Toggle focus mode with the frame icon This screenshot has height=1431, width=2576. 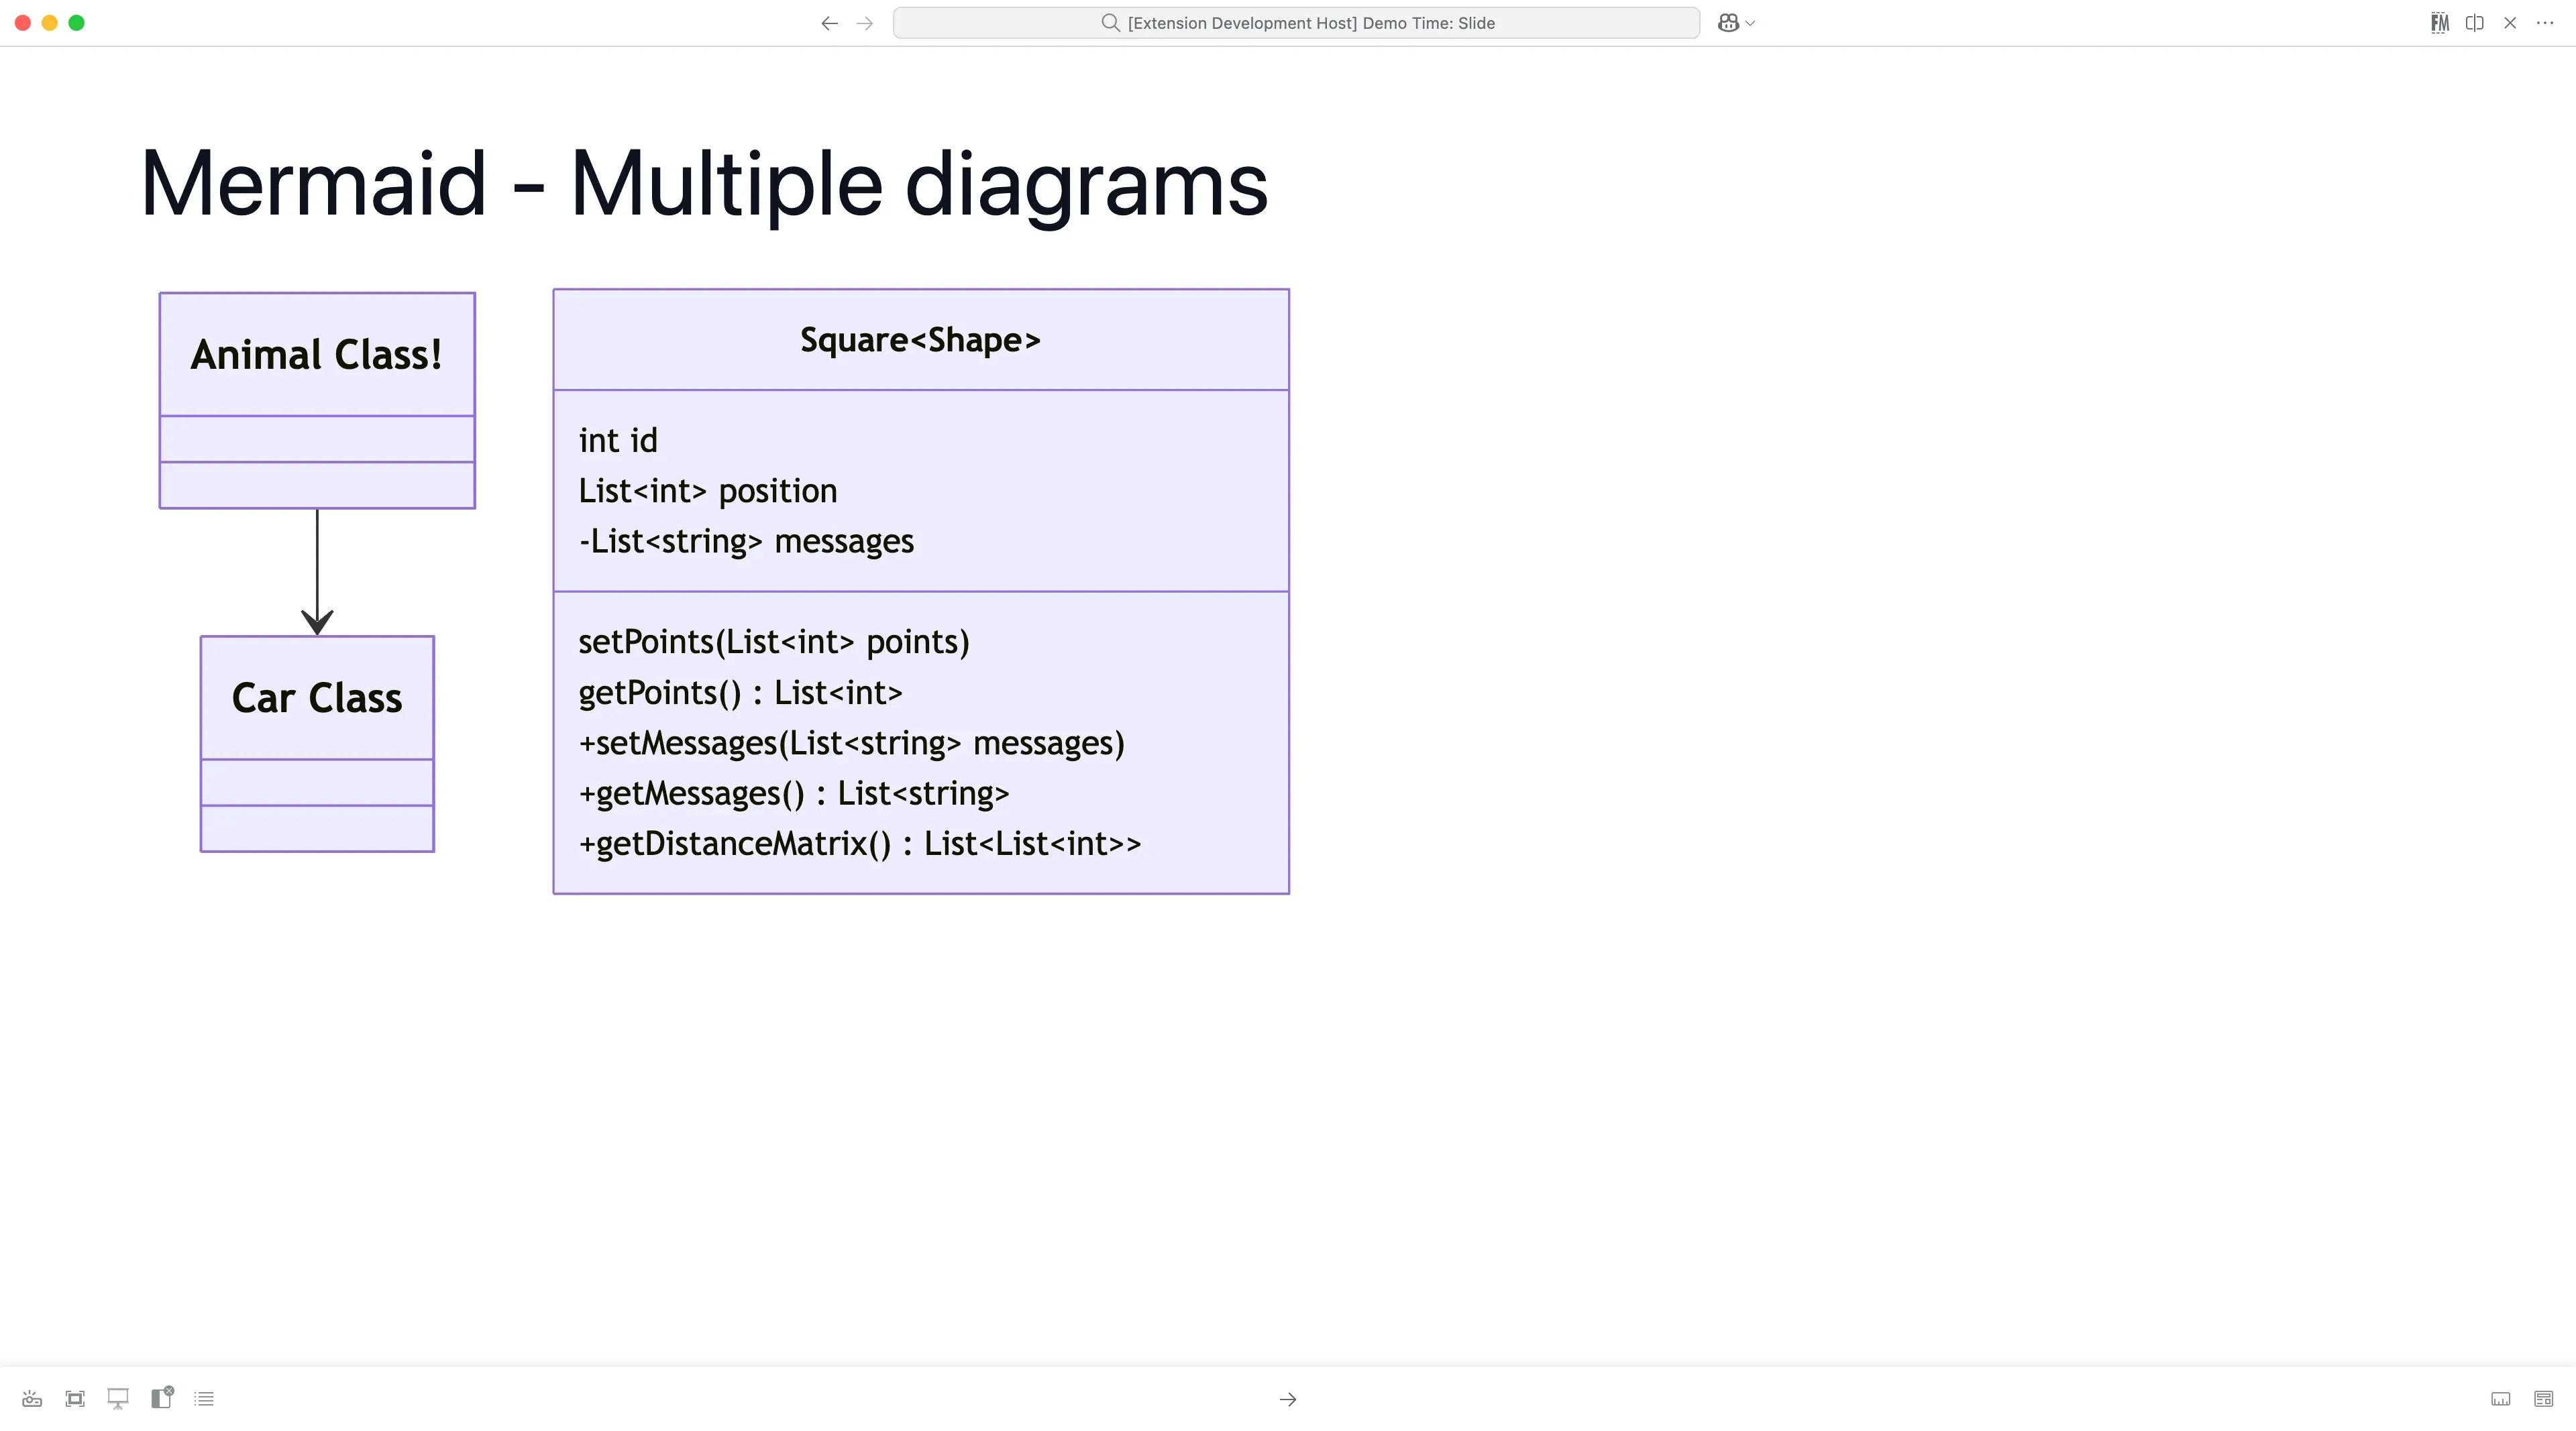[74, 1398]
